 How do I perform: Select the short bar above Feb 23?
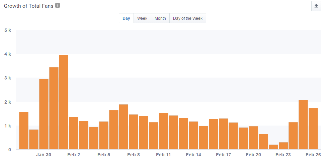283,146
